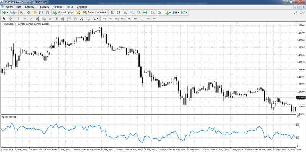306x152 pixels.
Task: Select M15 timeframe
Action: coord(117,19)
